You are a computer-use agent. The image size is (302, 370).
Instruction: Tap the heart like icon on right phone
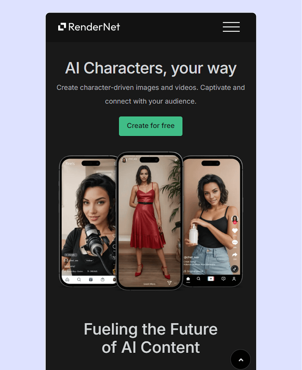click(x=235, y=230)
